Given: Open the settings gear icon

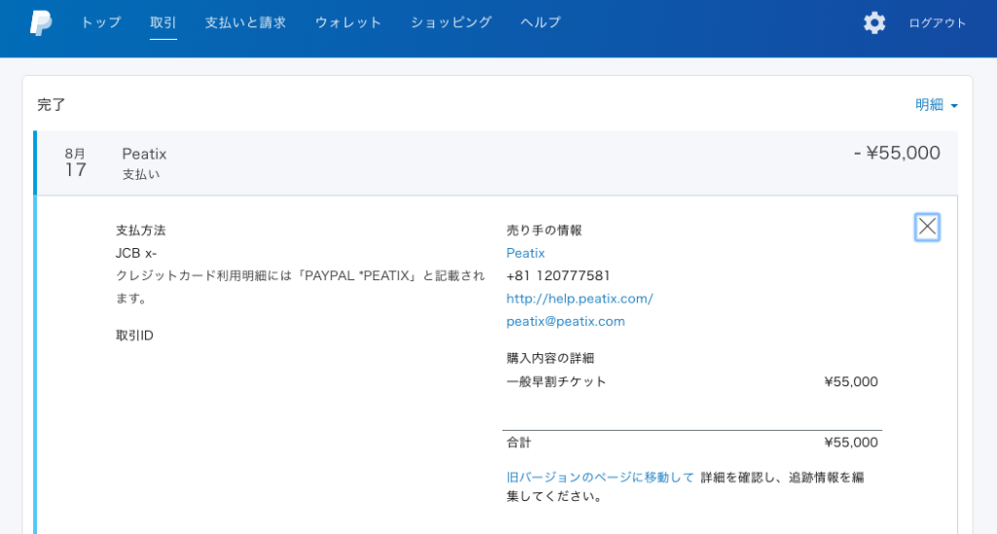Looking at the screenshot, I should click(874, 23).
